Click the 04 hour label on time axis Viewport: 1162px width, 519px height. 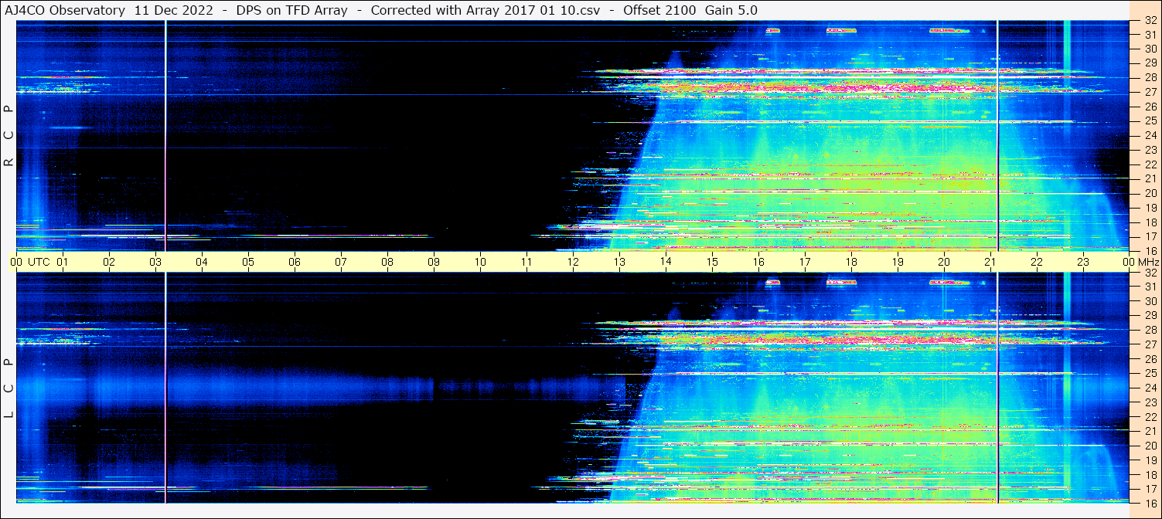[202, 262]
